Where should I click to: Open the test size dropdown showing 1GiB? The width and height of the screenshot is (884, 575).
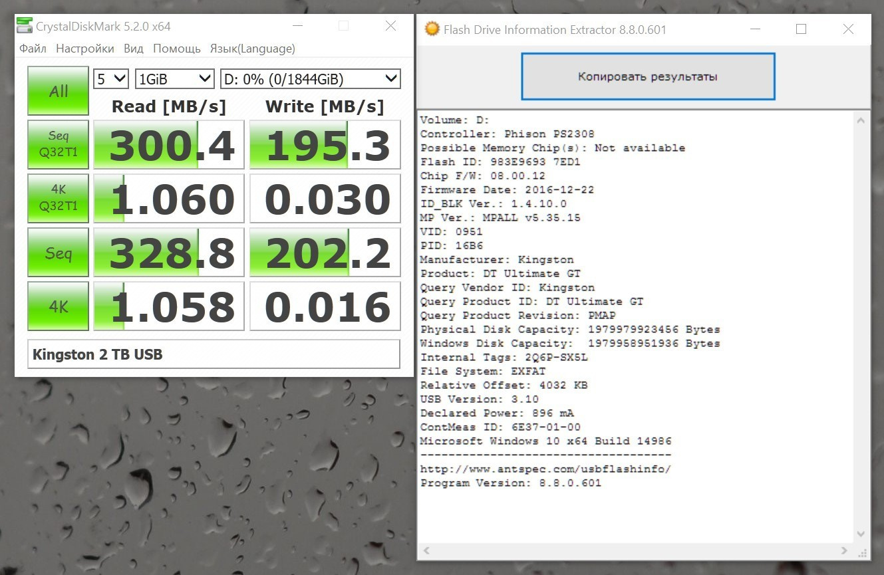coord(174,79)
